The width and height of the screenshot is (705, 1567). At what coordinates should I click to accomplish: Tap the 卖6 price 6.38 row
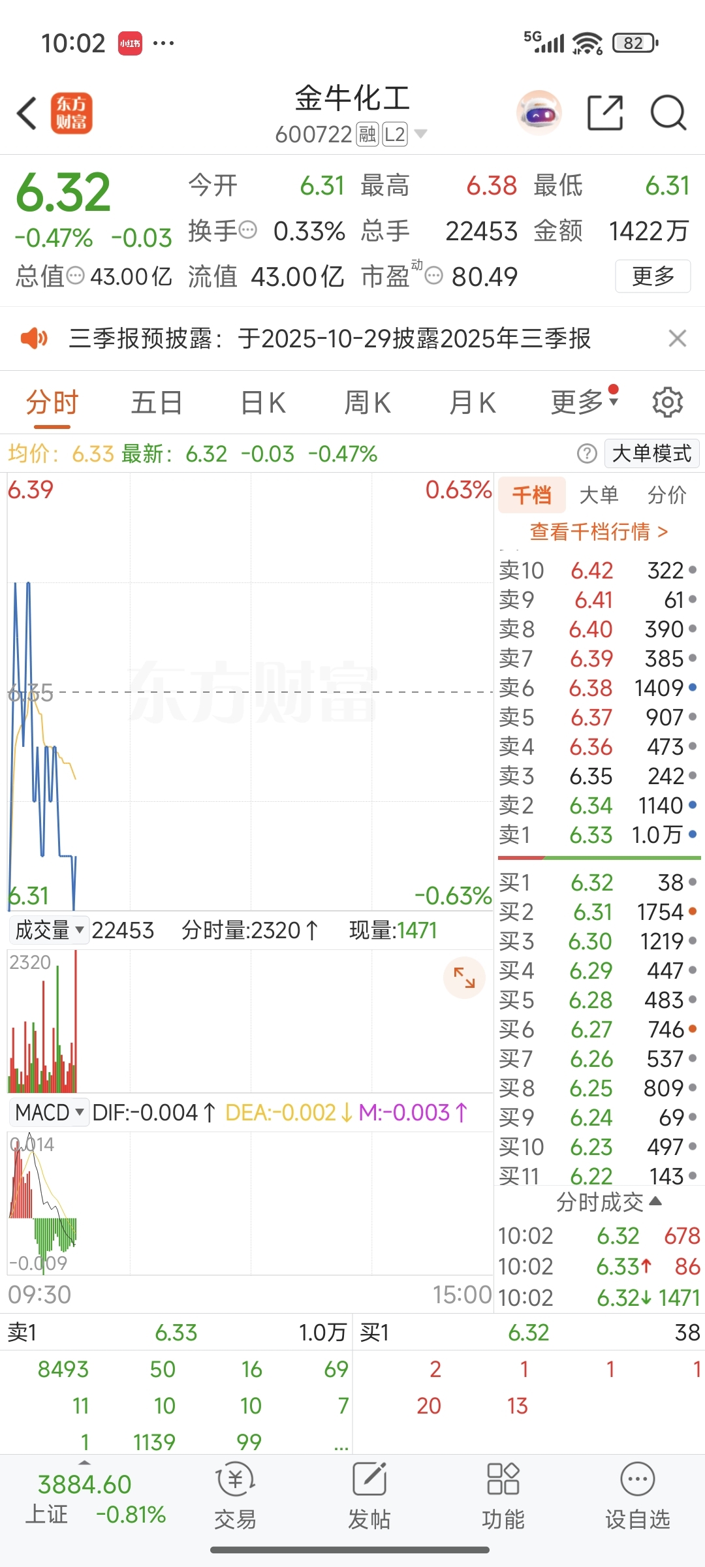coord(599,688)
